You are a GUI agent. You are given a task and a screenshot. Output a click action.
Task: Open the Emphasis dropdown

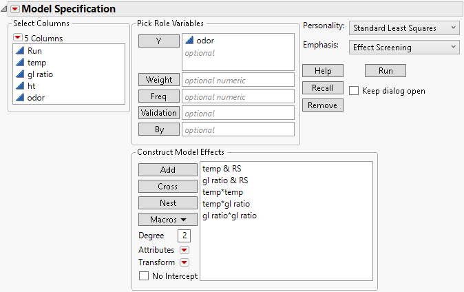coord(403,48)
